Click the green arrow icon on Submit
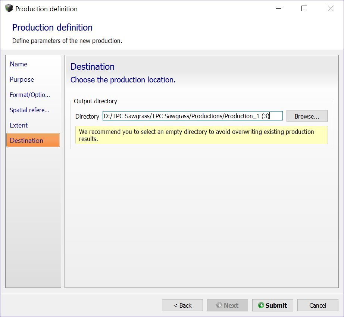 click(x=261, y=305)
